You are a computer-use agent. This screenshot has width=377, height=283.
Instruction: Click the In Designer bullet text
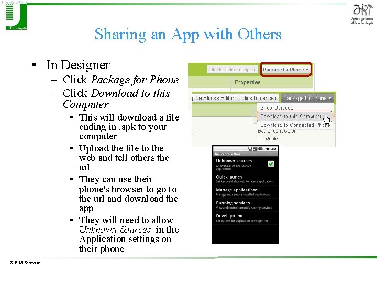pos(78,65)
